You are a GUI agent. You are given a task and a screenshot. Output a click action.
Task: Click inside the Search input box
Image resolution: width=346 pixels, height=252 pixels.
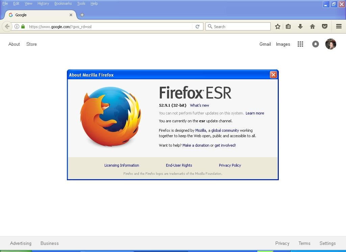tap(241, 26)
